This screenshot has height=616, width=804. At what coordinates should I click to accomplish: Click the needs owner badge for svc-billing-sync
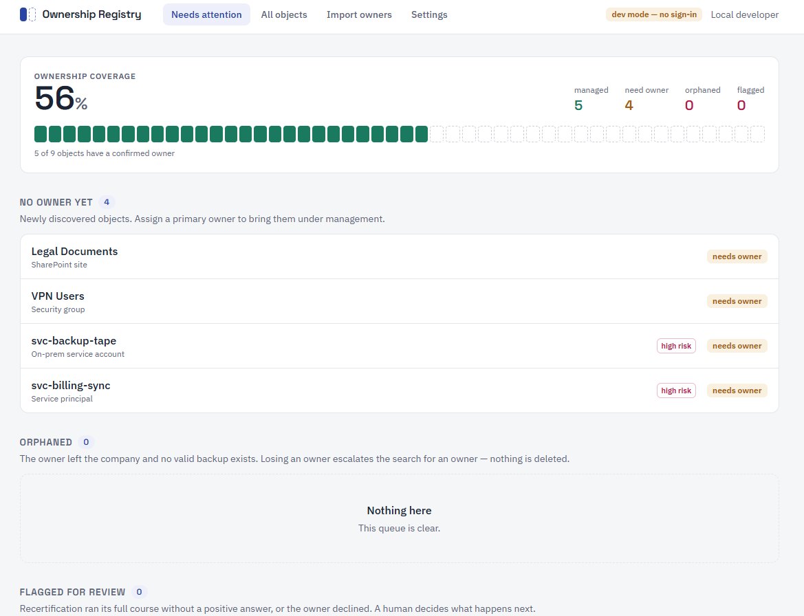pyautogui.click(x=737, y=390)
